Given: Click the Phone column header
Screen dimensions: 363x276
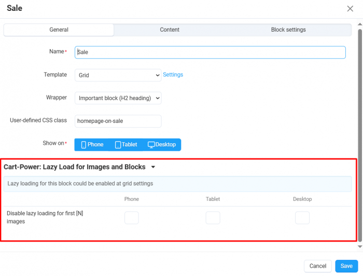Looking at the screenshot, I should point(132,199).
